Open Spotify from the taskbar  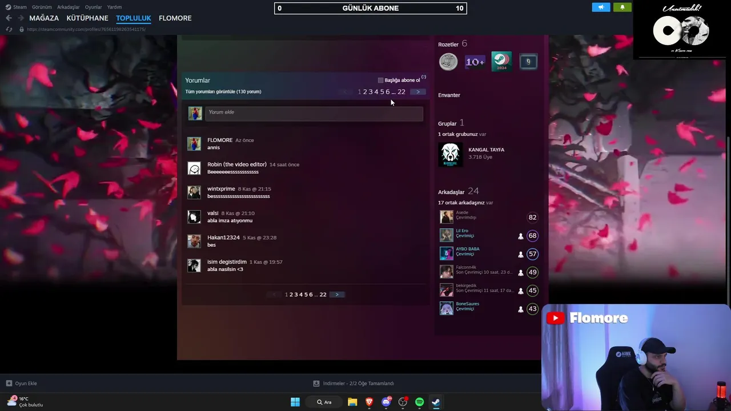coord(419,402)
